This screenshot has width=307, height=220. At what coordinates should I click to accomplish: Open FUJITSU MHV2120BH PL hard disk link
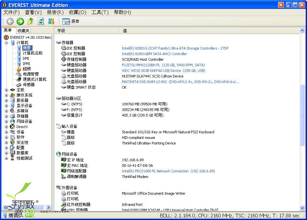point(163,65)
